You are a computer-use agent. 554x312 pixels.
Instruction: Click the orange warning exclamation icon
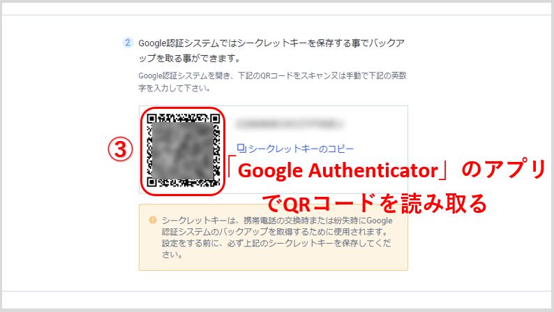click(x=153, y=220)
